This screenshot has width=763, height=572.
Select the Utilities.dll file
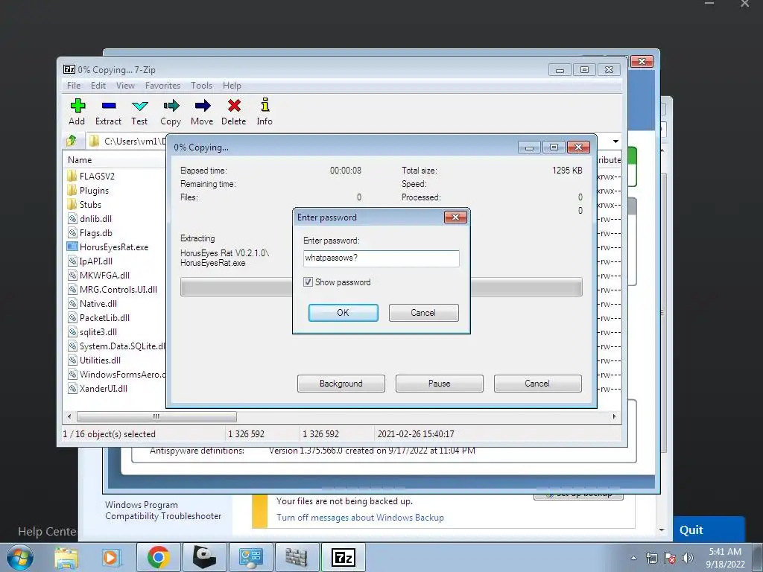94,360
